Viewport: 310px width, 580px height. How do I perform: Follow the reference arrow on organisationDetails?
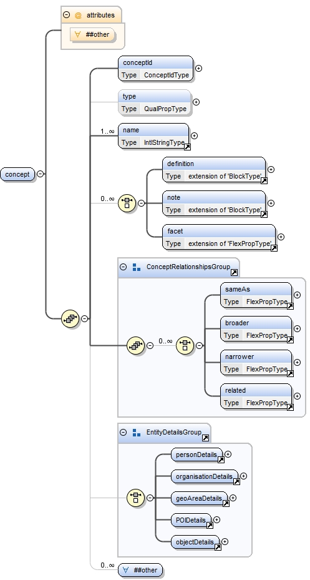236,481
